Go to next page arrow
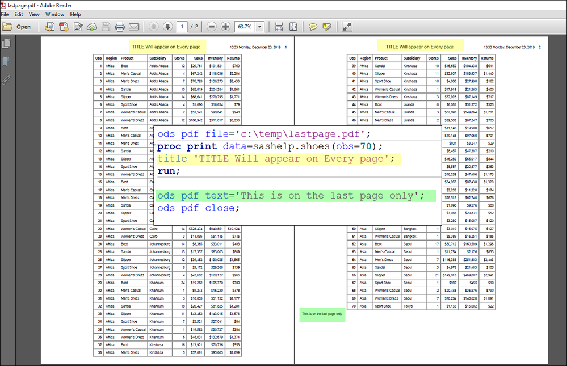 tap(167, 27)
